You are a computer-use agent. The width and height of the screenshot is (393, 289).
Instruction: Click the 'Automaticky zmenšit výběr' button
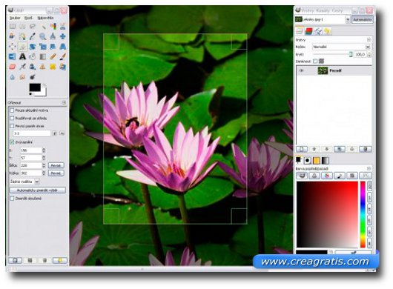coord(37,190)
